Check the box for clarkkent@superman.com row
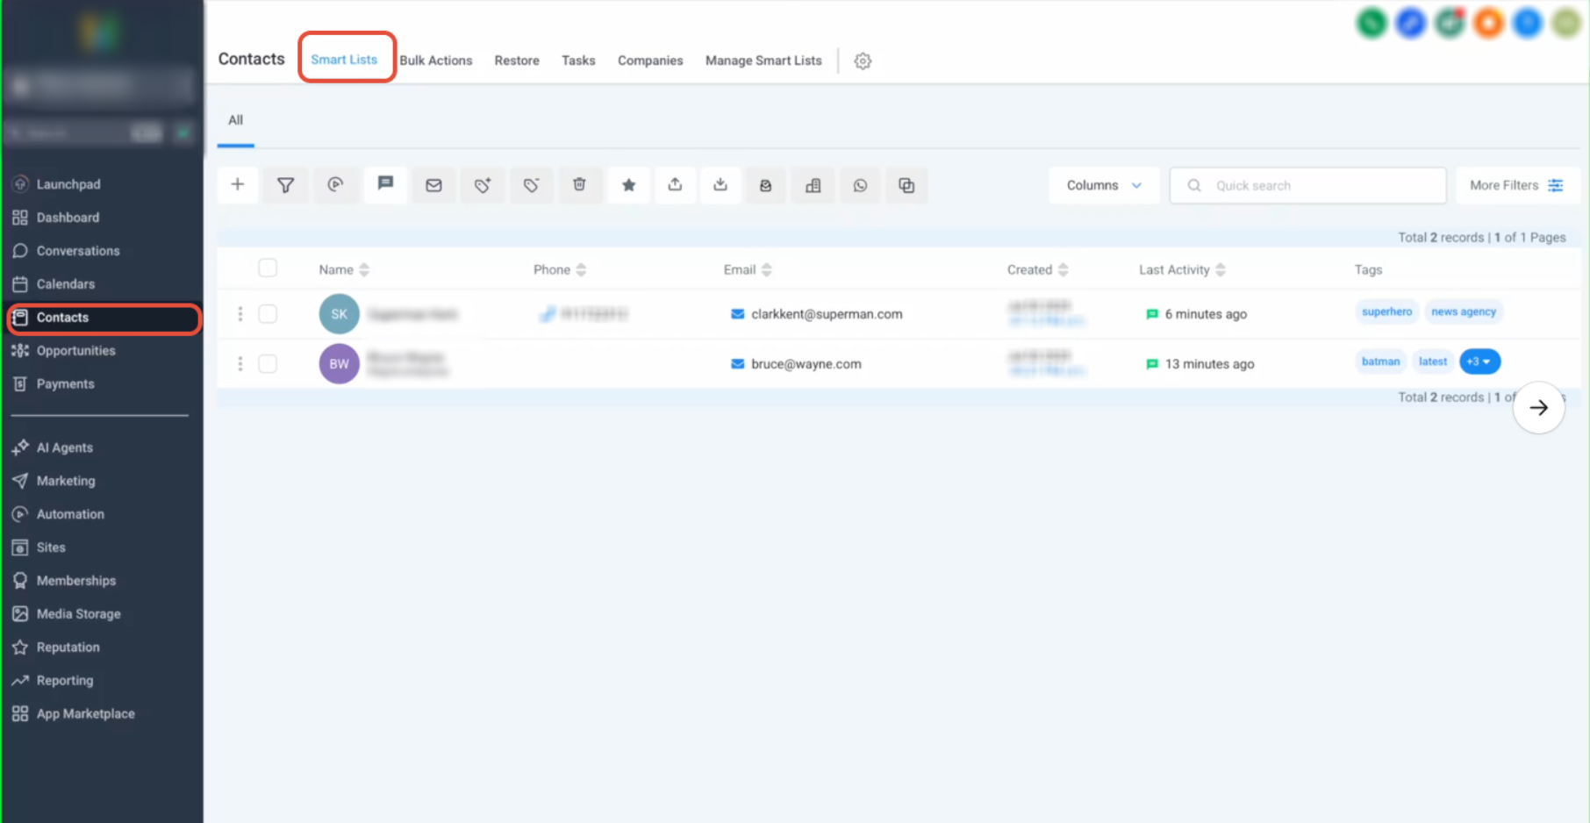Viewport: 1590px width, 823px height. (x=268, y=314)
